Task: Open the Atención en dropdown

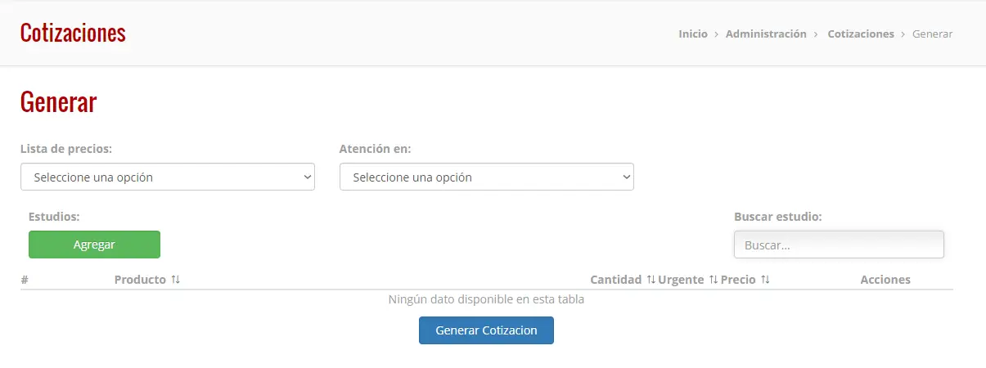Action: (x=487, y=177)
